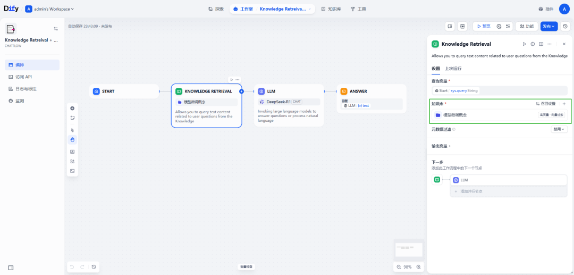Image resolution: width=574 pixels, height=275 pixels.
Task: Open 日志与标注 in the sidebar
Action: pos(26,89)
